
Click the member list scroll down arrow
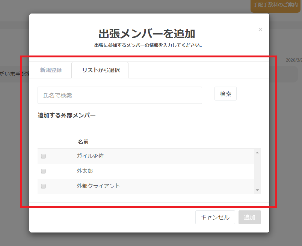pos(257,190)
